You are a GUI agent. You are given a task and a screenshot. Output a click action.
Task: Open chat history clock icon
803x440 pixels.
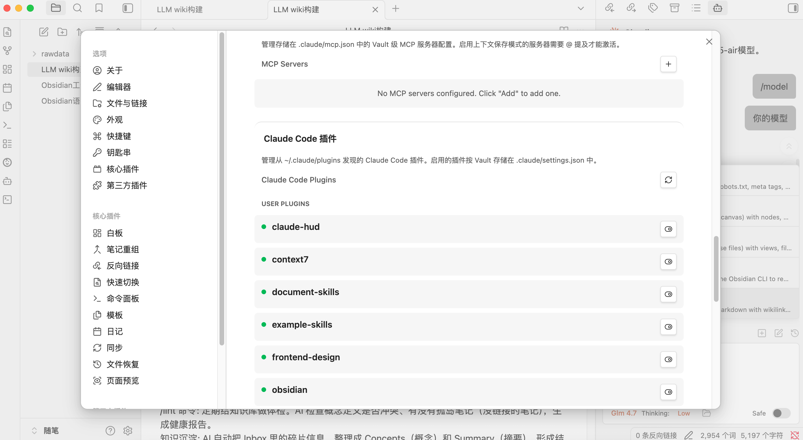[795, 333]
